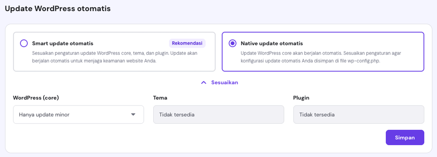Click the disabled Plugin field
437x157 pixels.
coord(358,114)
